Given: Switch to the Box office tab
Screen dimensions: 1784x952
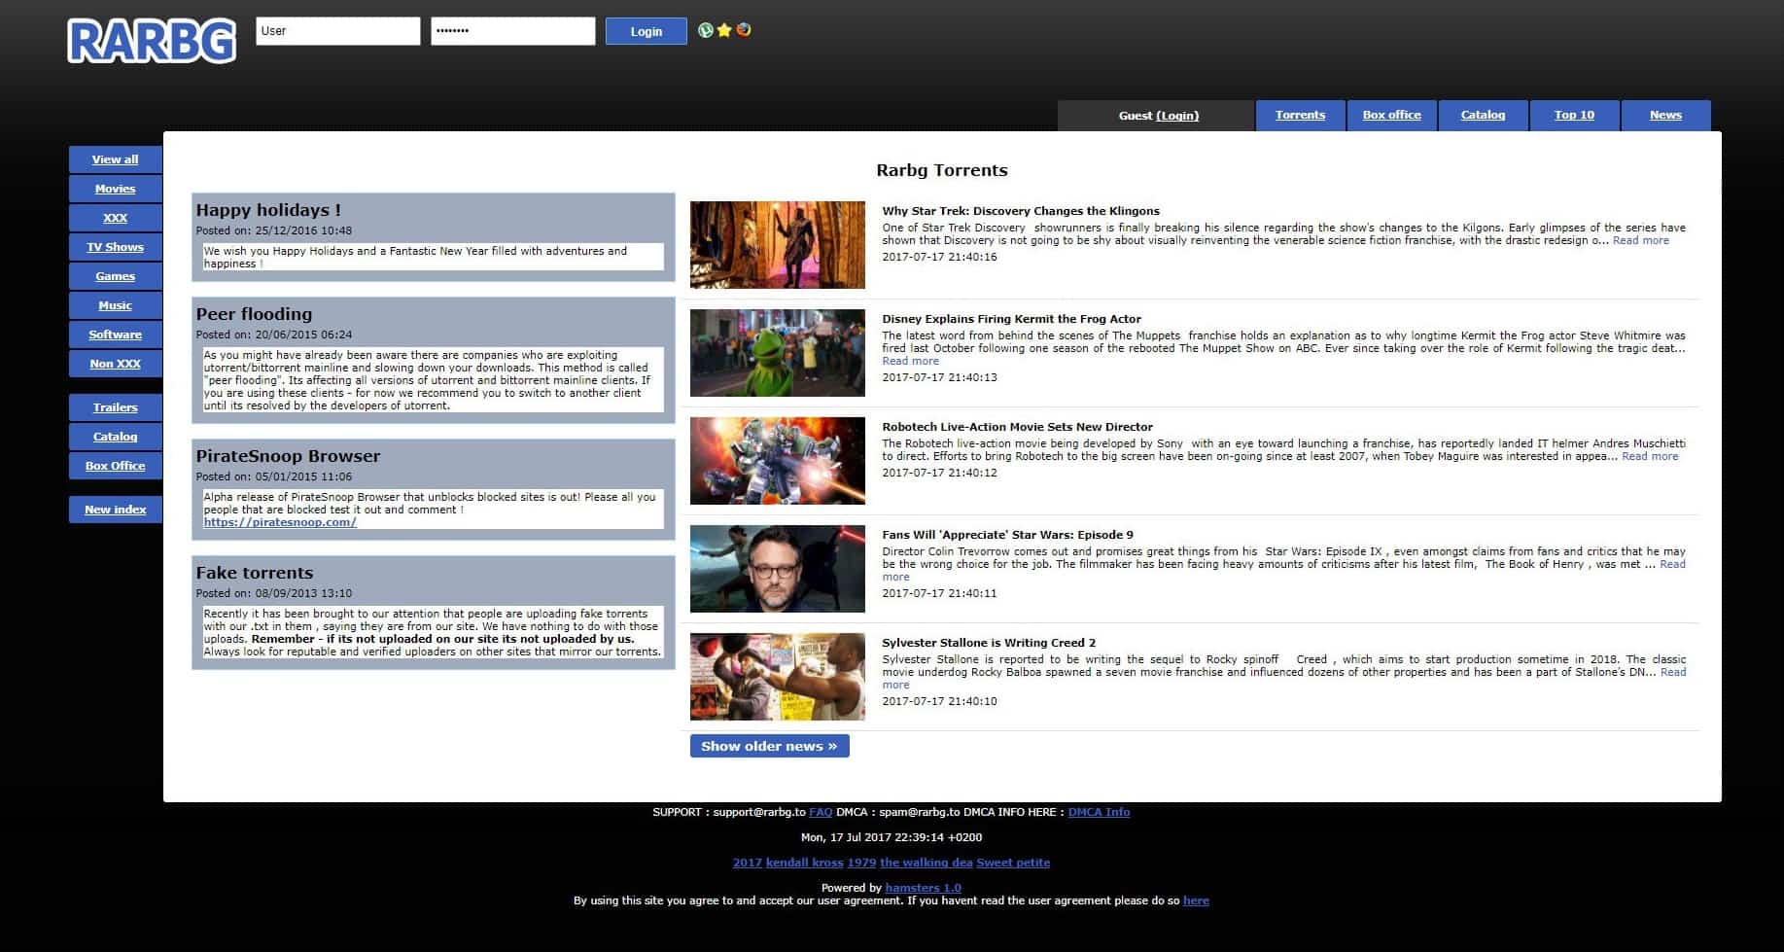Looking at the screenshot, I should [x=1391, y=115].
